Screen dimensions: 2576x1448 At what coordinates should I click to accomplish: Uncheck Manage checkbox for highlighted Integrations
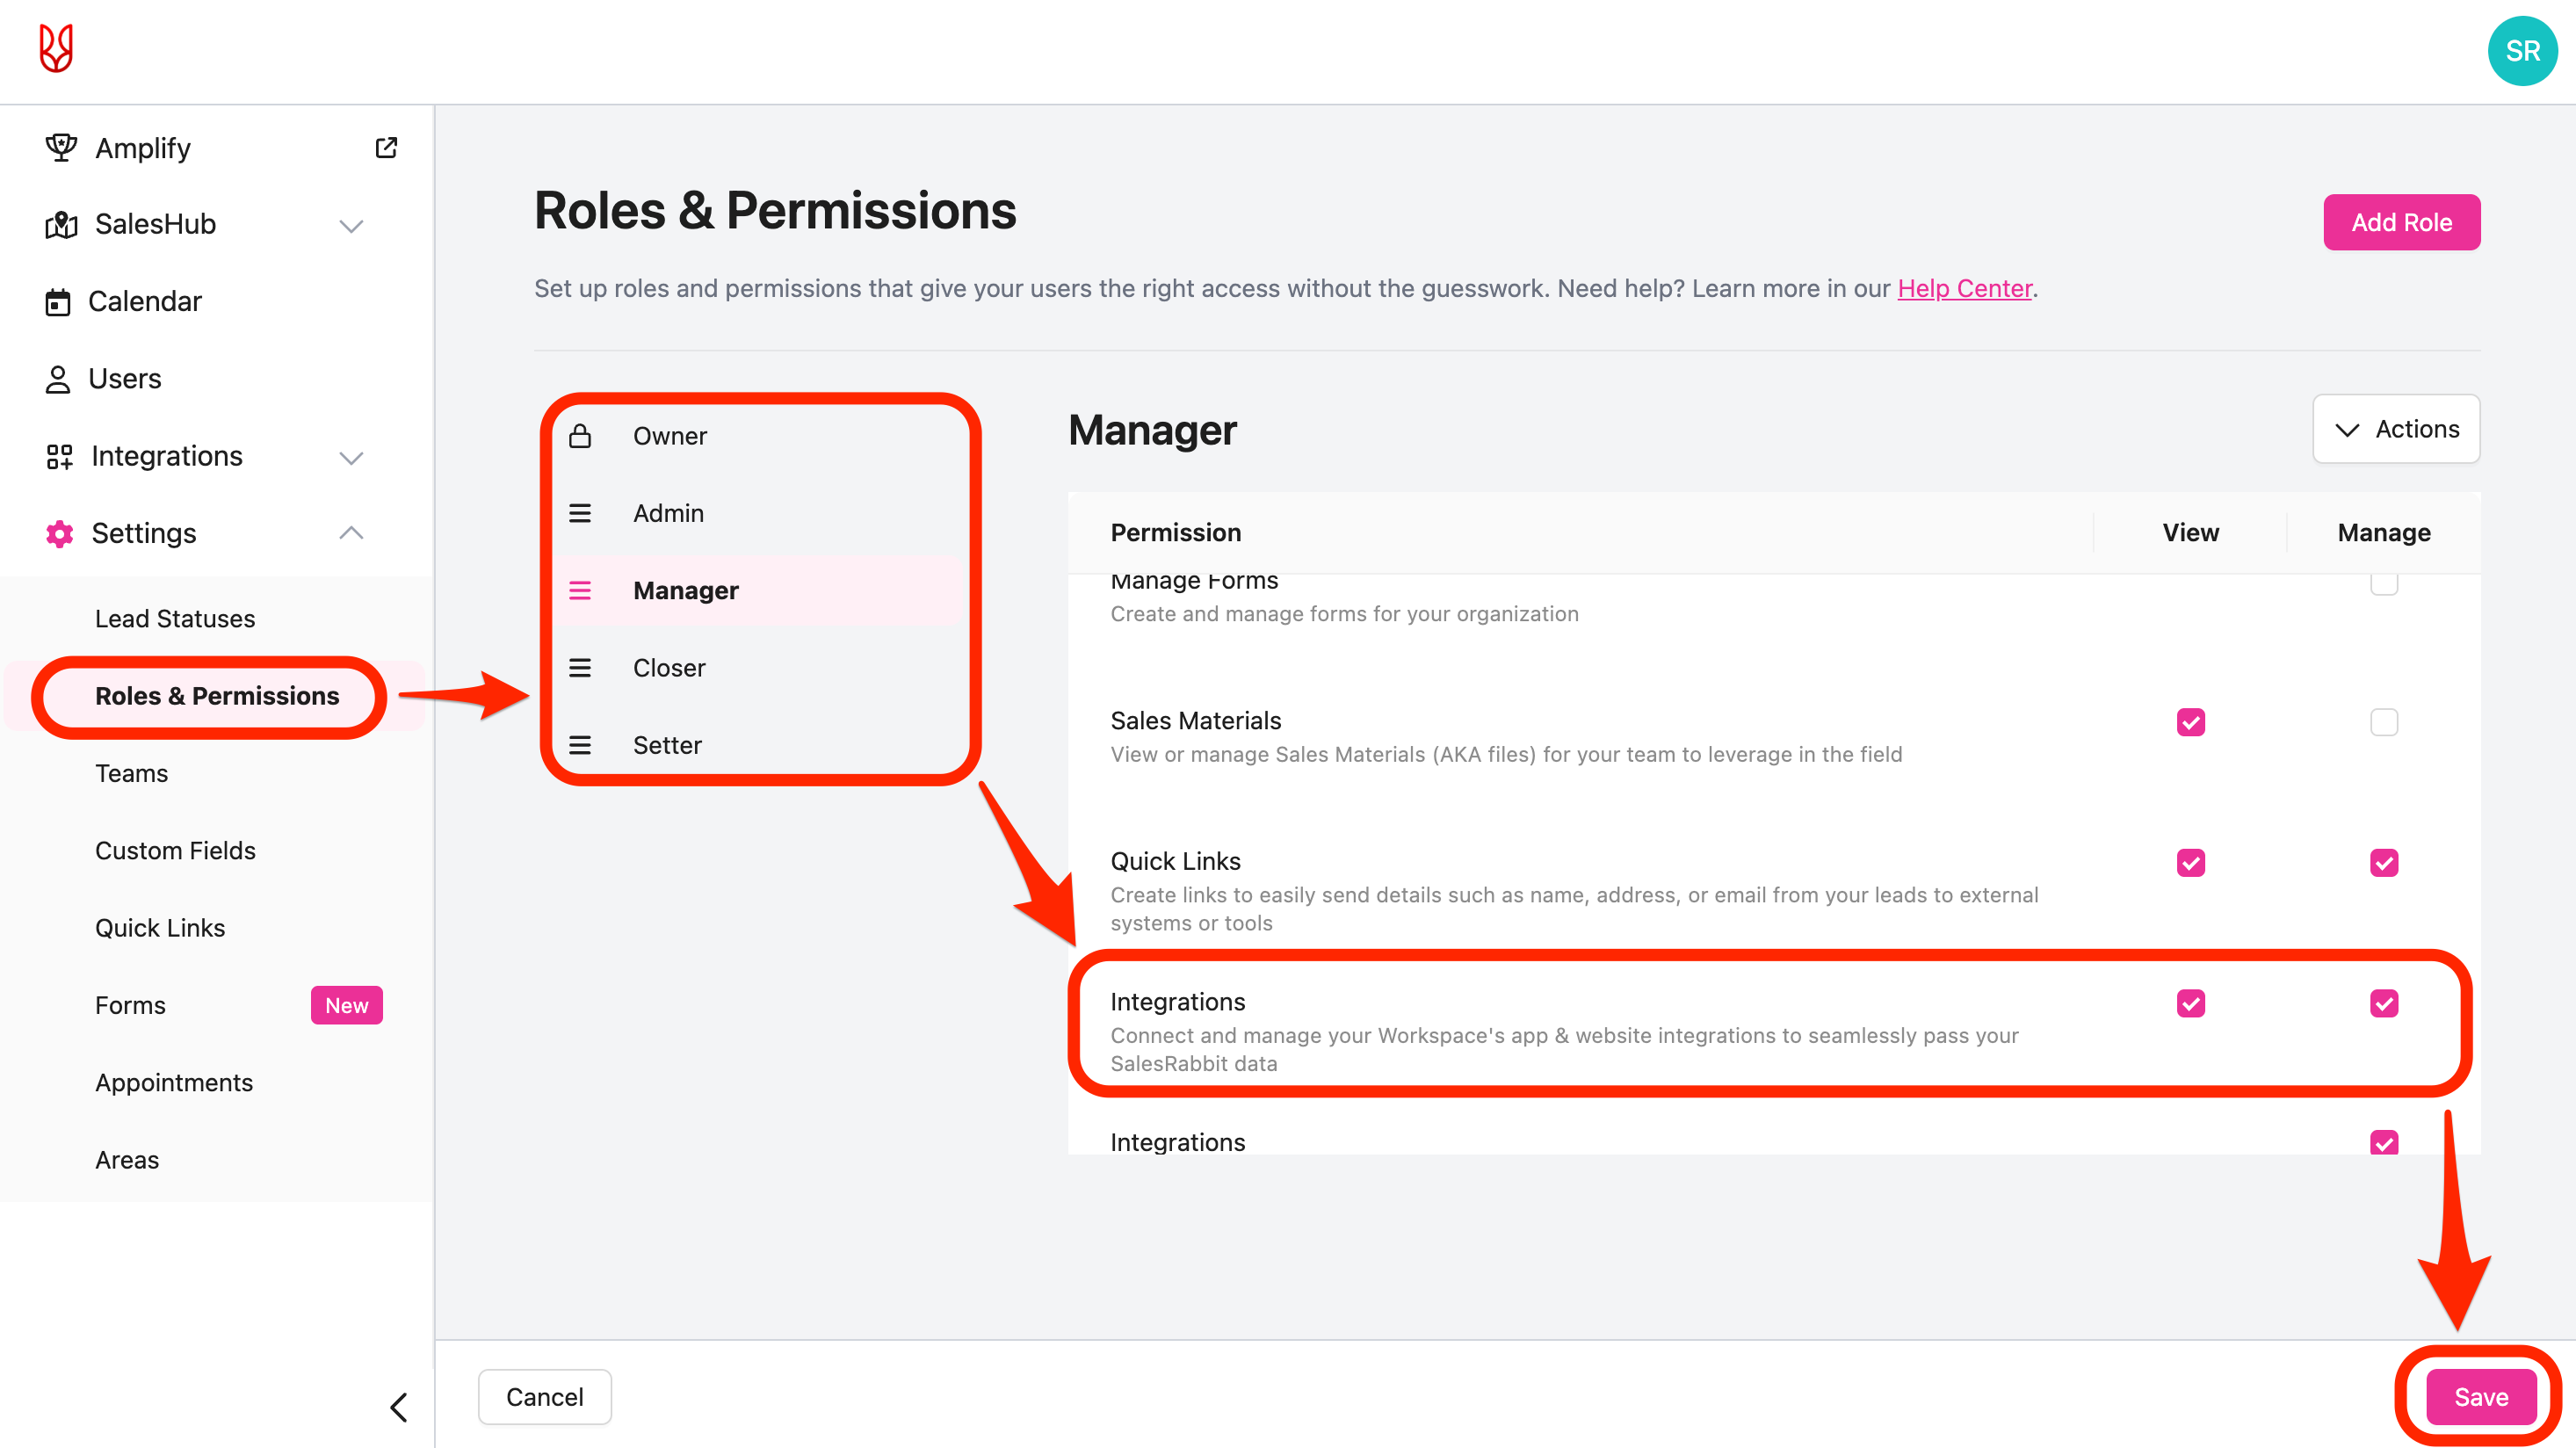[2383, 1003]
